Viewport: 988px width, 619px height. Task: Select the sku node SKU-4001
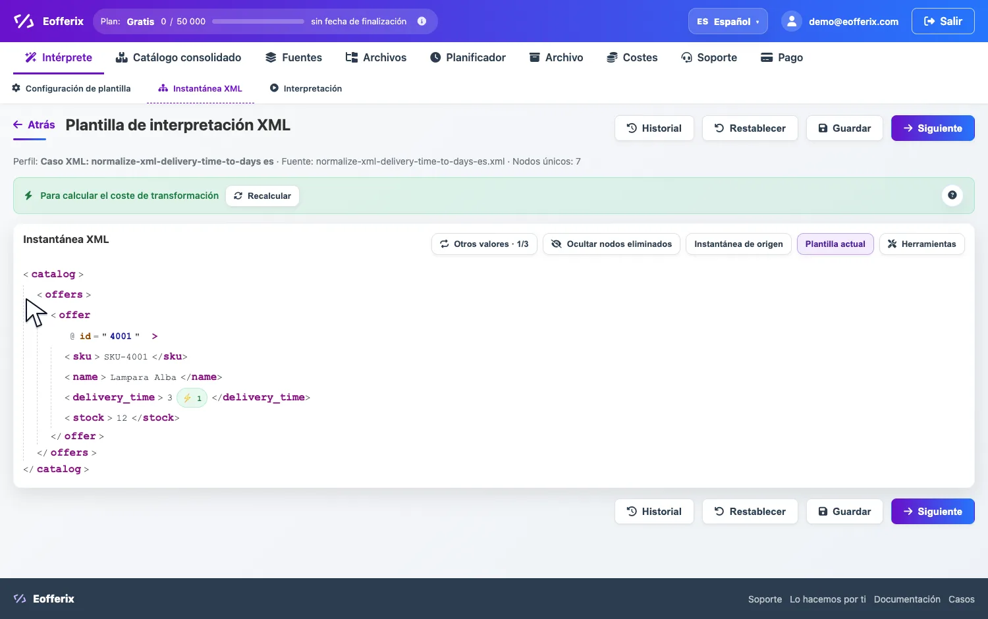[126, 356]
